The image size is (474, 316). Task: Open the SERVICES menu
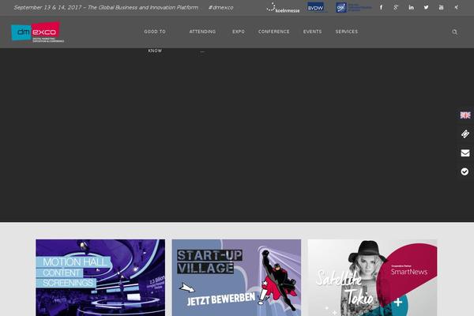point(347,32)
